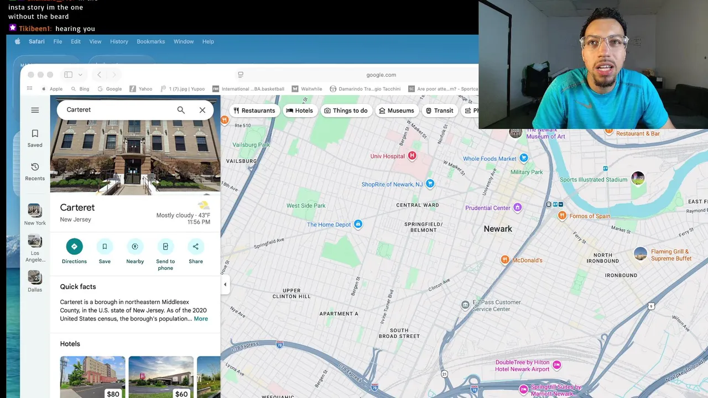Click Vailsburg Park label
This screenshot has height=398, width=708.
click(251, 145)
